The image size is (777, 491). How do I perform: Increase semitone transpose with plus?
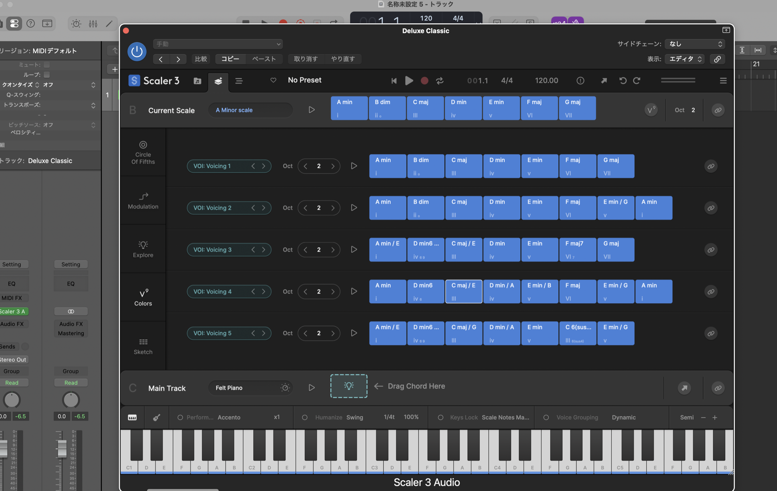(x=715, y=418)
